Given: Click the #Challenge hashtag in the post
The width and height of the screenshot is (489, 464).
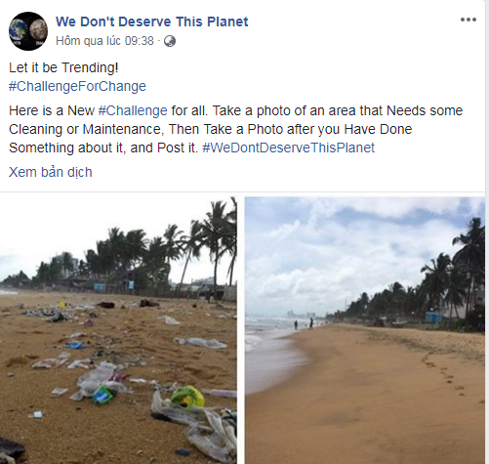Looking at the screenshot, I should 133,110.
